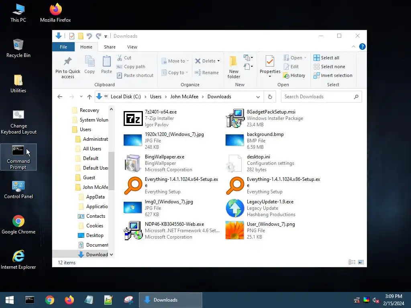Select background.bmp file

click(274, 141)
